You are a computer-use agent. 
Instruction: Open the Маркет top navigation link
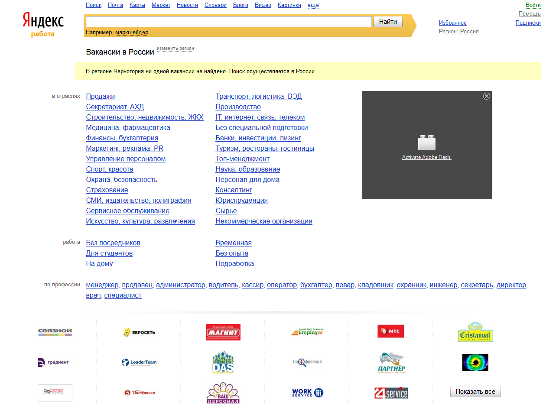tap(161, 5)
